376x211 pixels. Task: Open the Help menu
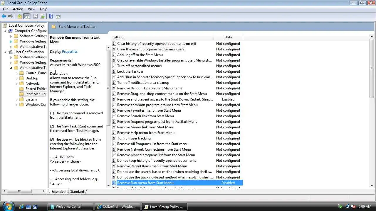43,9
